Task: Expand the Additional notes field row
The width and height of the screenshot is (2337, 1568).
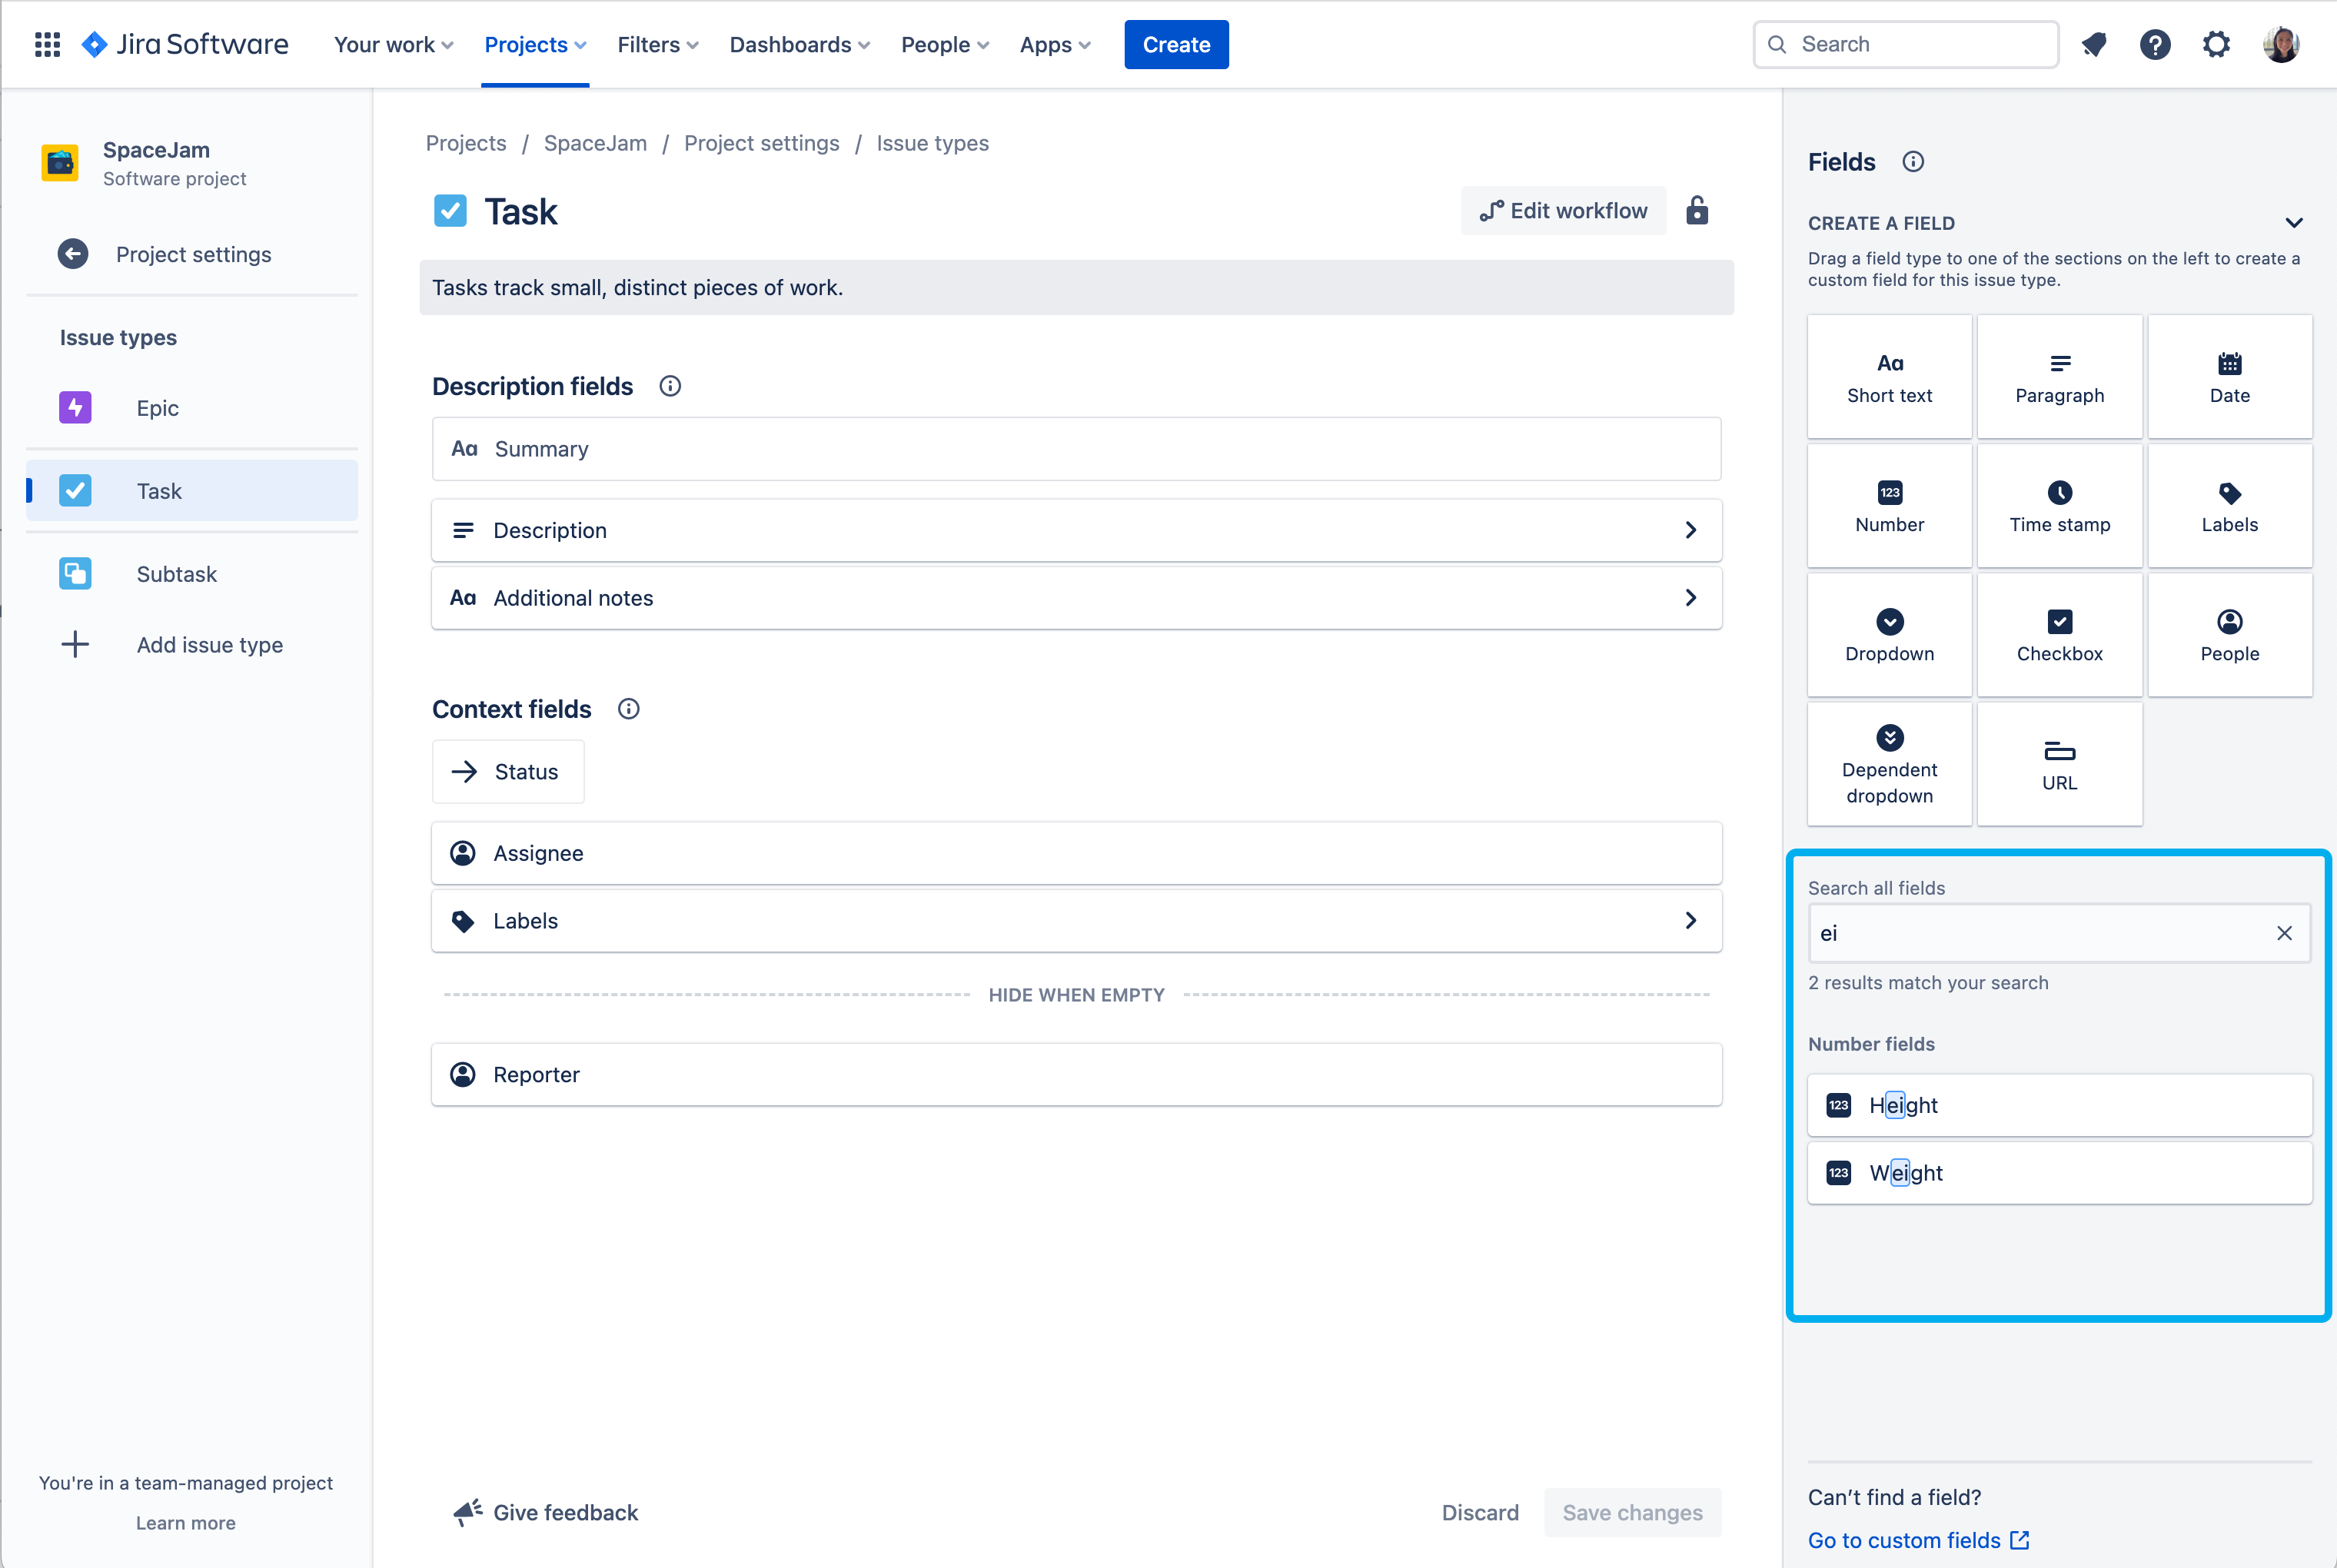Action: (x=1076, y=598)
